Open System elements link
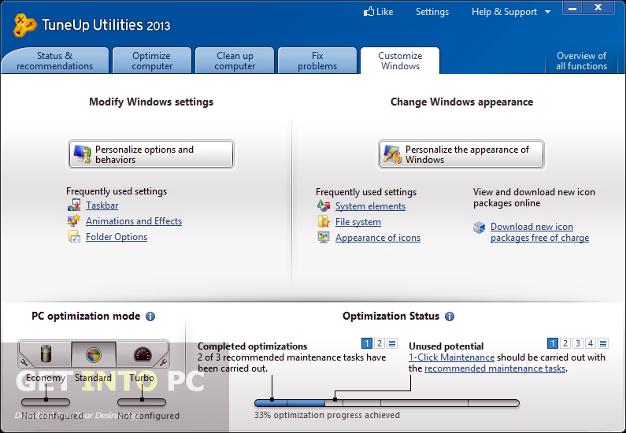Screen dimensions: 626x433 pos(370,206)
